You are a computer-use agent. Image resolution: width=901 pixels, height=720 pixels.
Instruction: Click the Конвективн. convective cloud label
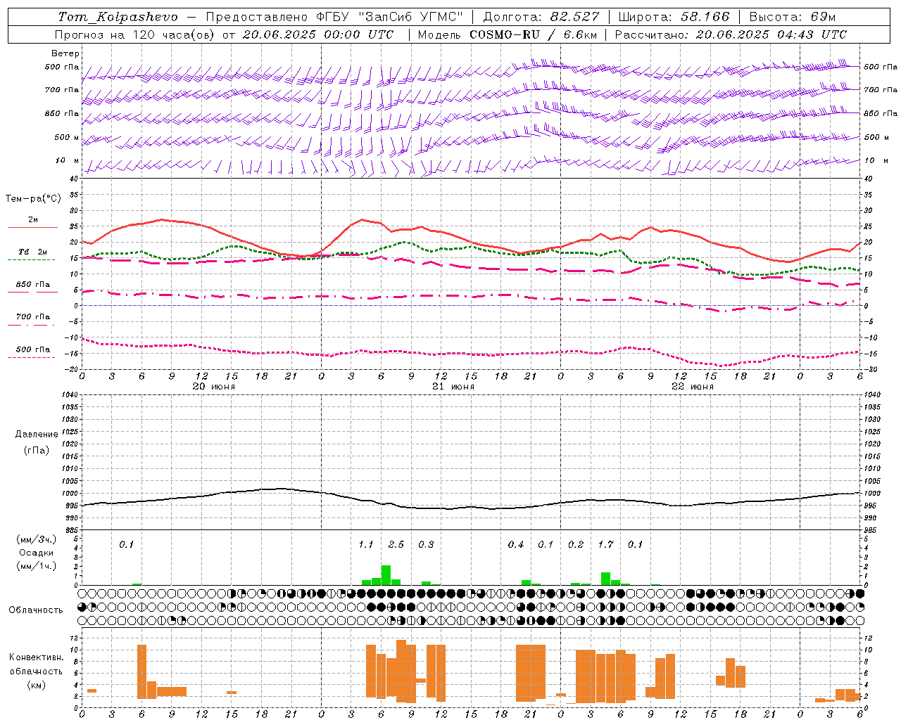click(37, 657)
